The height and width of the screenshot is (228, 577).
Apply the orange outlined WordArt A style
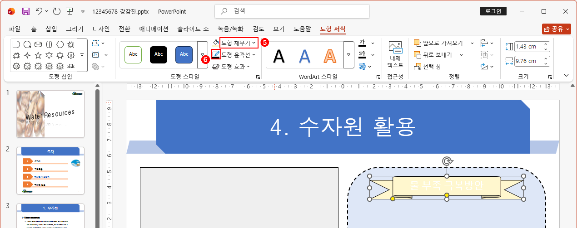coord(329,56)
